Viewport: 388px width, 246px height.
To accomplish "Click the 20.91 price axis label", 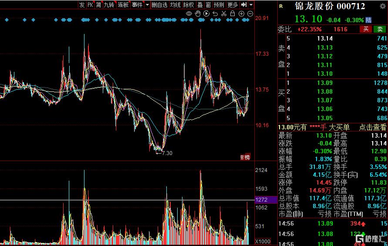I will point(262,18).
